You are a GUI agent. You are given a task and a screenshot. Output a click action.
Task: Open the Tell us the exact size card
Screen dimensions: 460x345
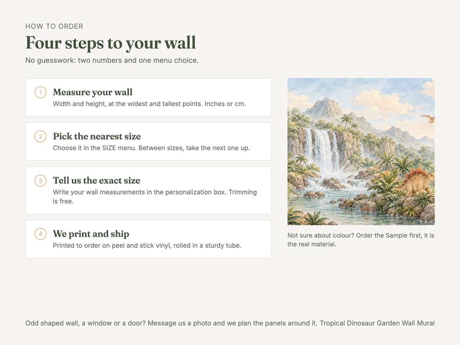(x=148, y=190)
